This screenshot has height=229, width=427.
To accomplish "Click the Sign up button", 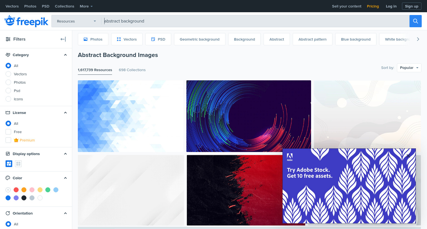I will tap(411, 6).
